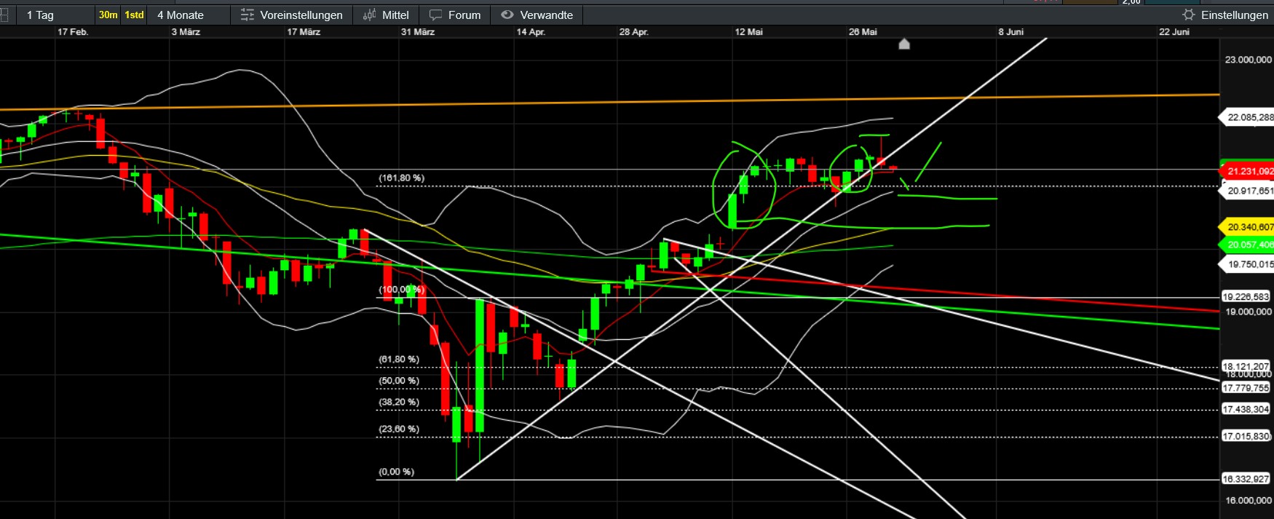
Task: Click the 17 März date label
Action: [304, 32]
